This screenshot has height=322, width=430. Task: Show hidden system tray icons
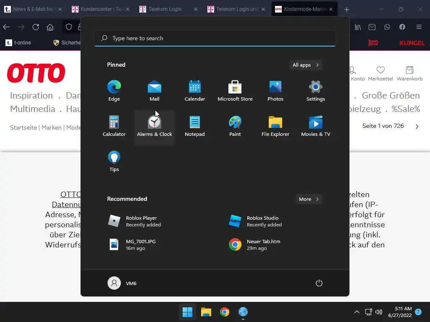[357, 312]
